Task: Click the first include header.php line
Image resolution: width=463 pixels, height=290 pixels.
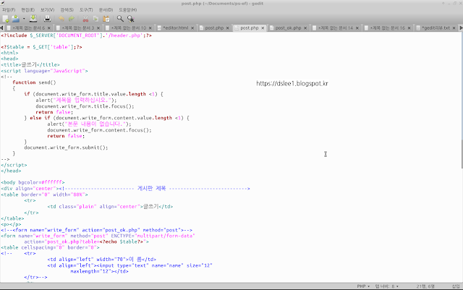Action: click(x=76, y=35)
